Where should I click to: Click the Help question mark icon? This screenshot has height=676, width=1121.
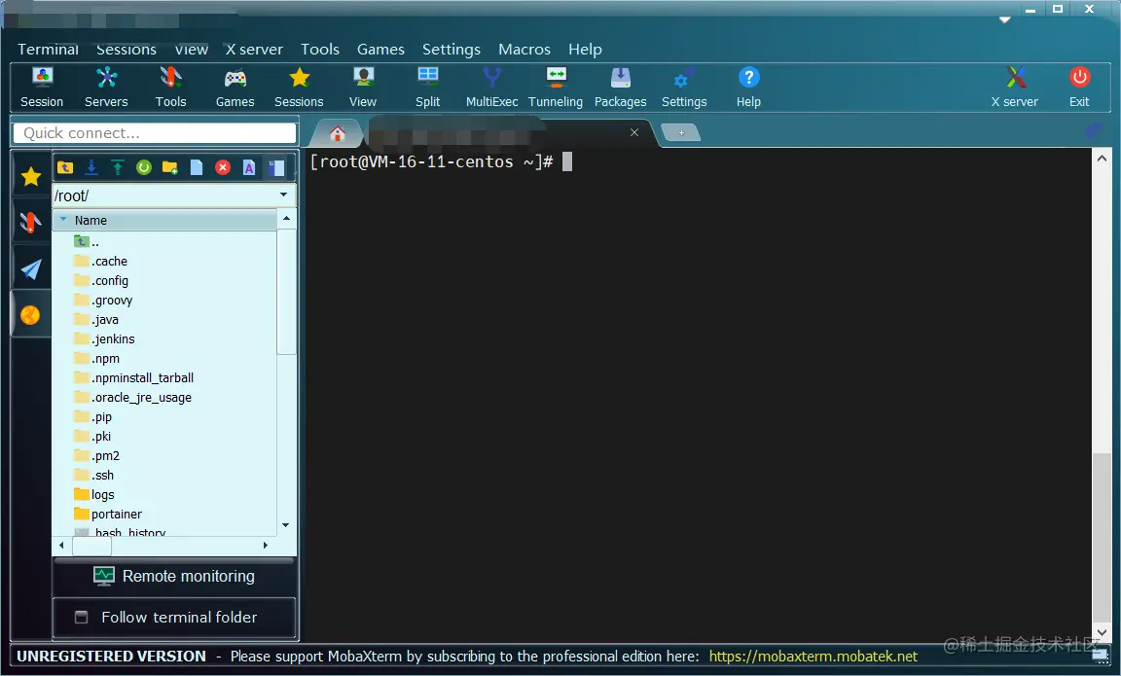pyautogui.click(x=748, y=88)
